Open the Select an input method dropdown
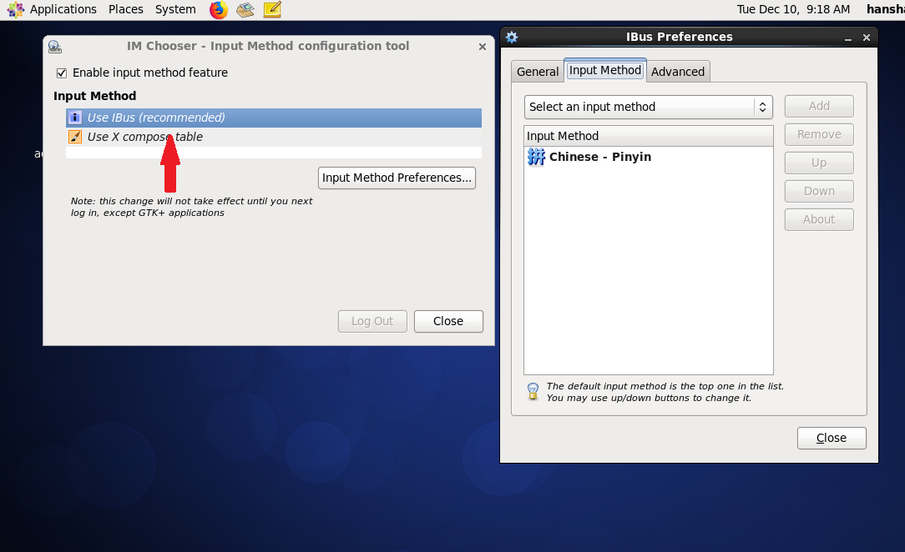Screen dimensions: 905x552 (x=648, y=108)
